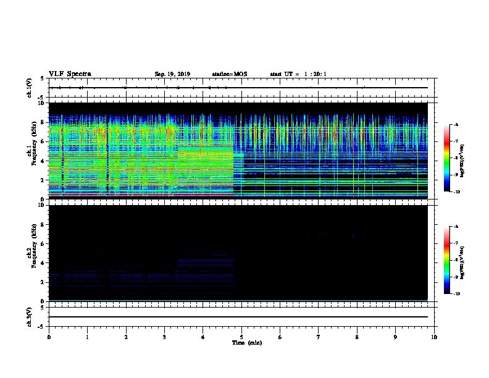
Task: Select the "Sep. 19, 2019" date text
Action: (172, 74)
